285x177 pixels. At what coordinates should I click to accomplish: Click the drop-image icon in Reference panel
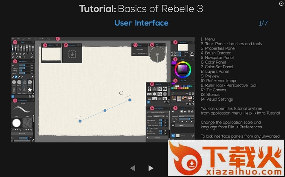click(x=72, y=54)
